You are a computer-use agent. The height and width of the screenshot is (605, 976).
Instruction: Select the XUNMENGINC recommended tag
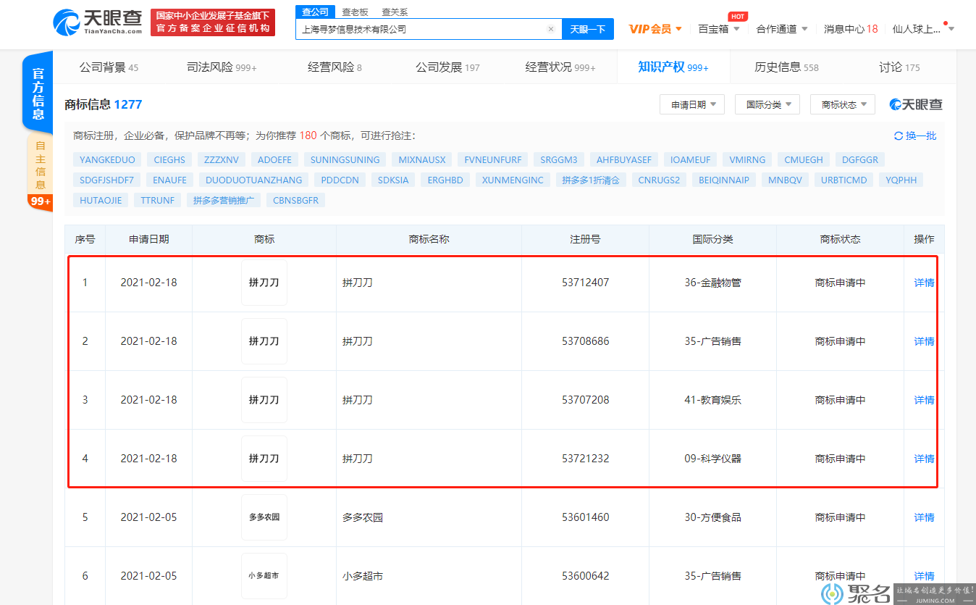pos(513,180)
